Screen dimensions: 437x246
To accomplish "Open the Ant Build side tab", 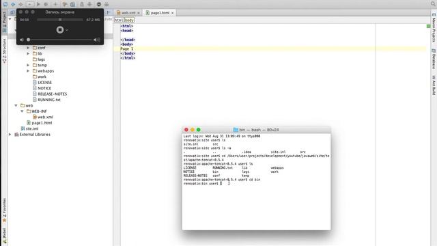I will (434, 85).
